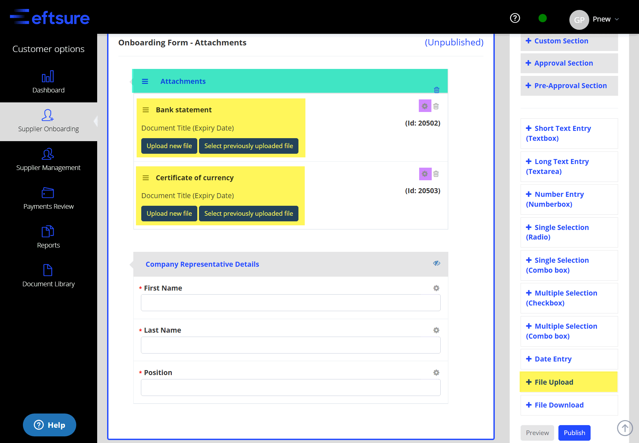This screenshot has width=639, height=443.
Task: Open settings gear for First Name
Action: coord(436,288)
